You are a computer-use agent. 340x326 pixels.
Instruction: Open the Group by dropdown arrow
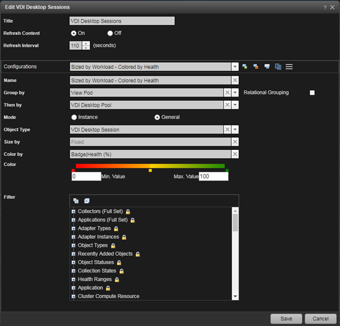[235, 93]
